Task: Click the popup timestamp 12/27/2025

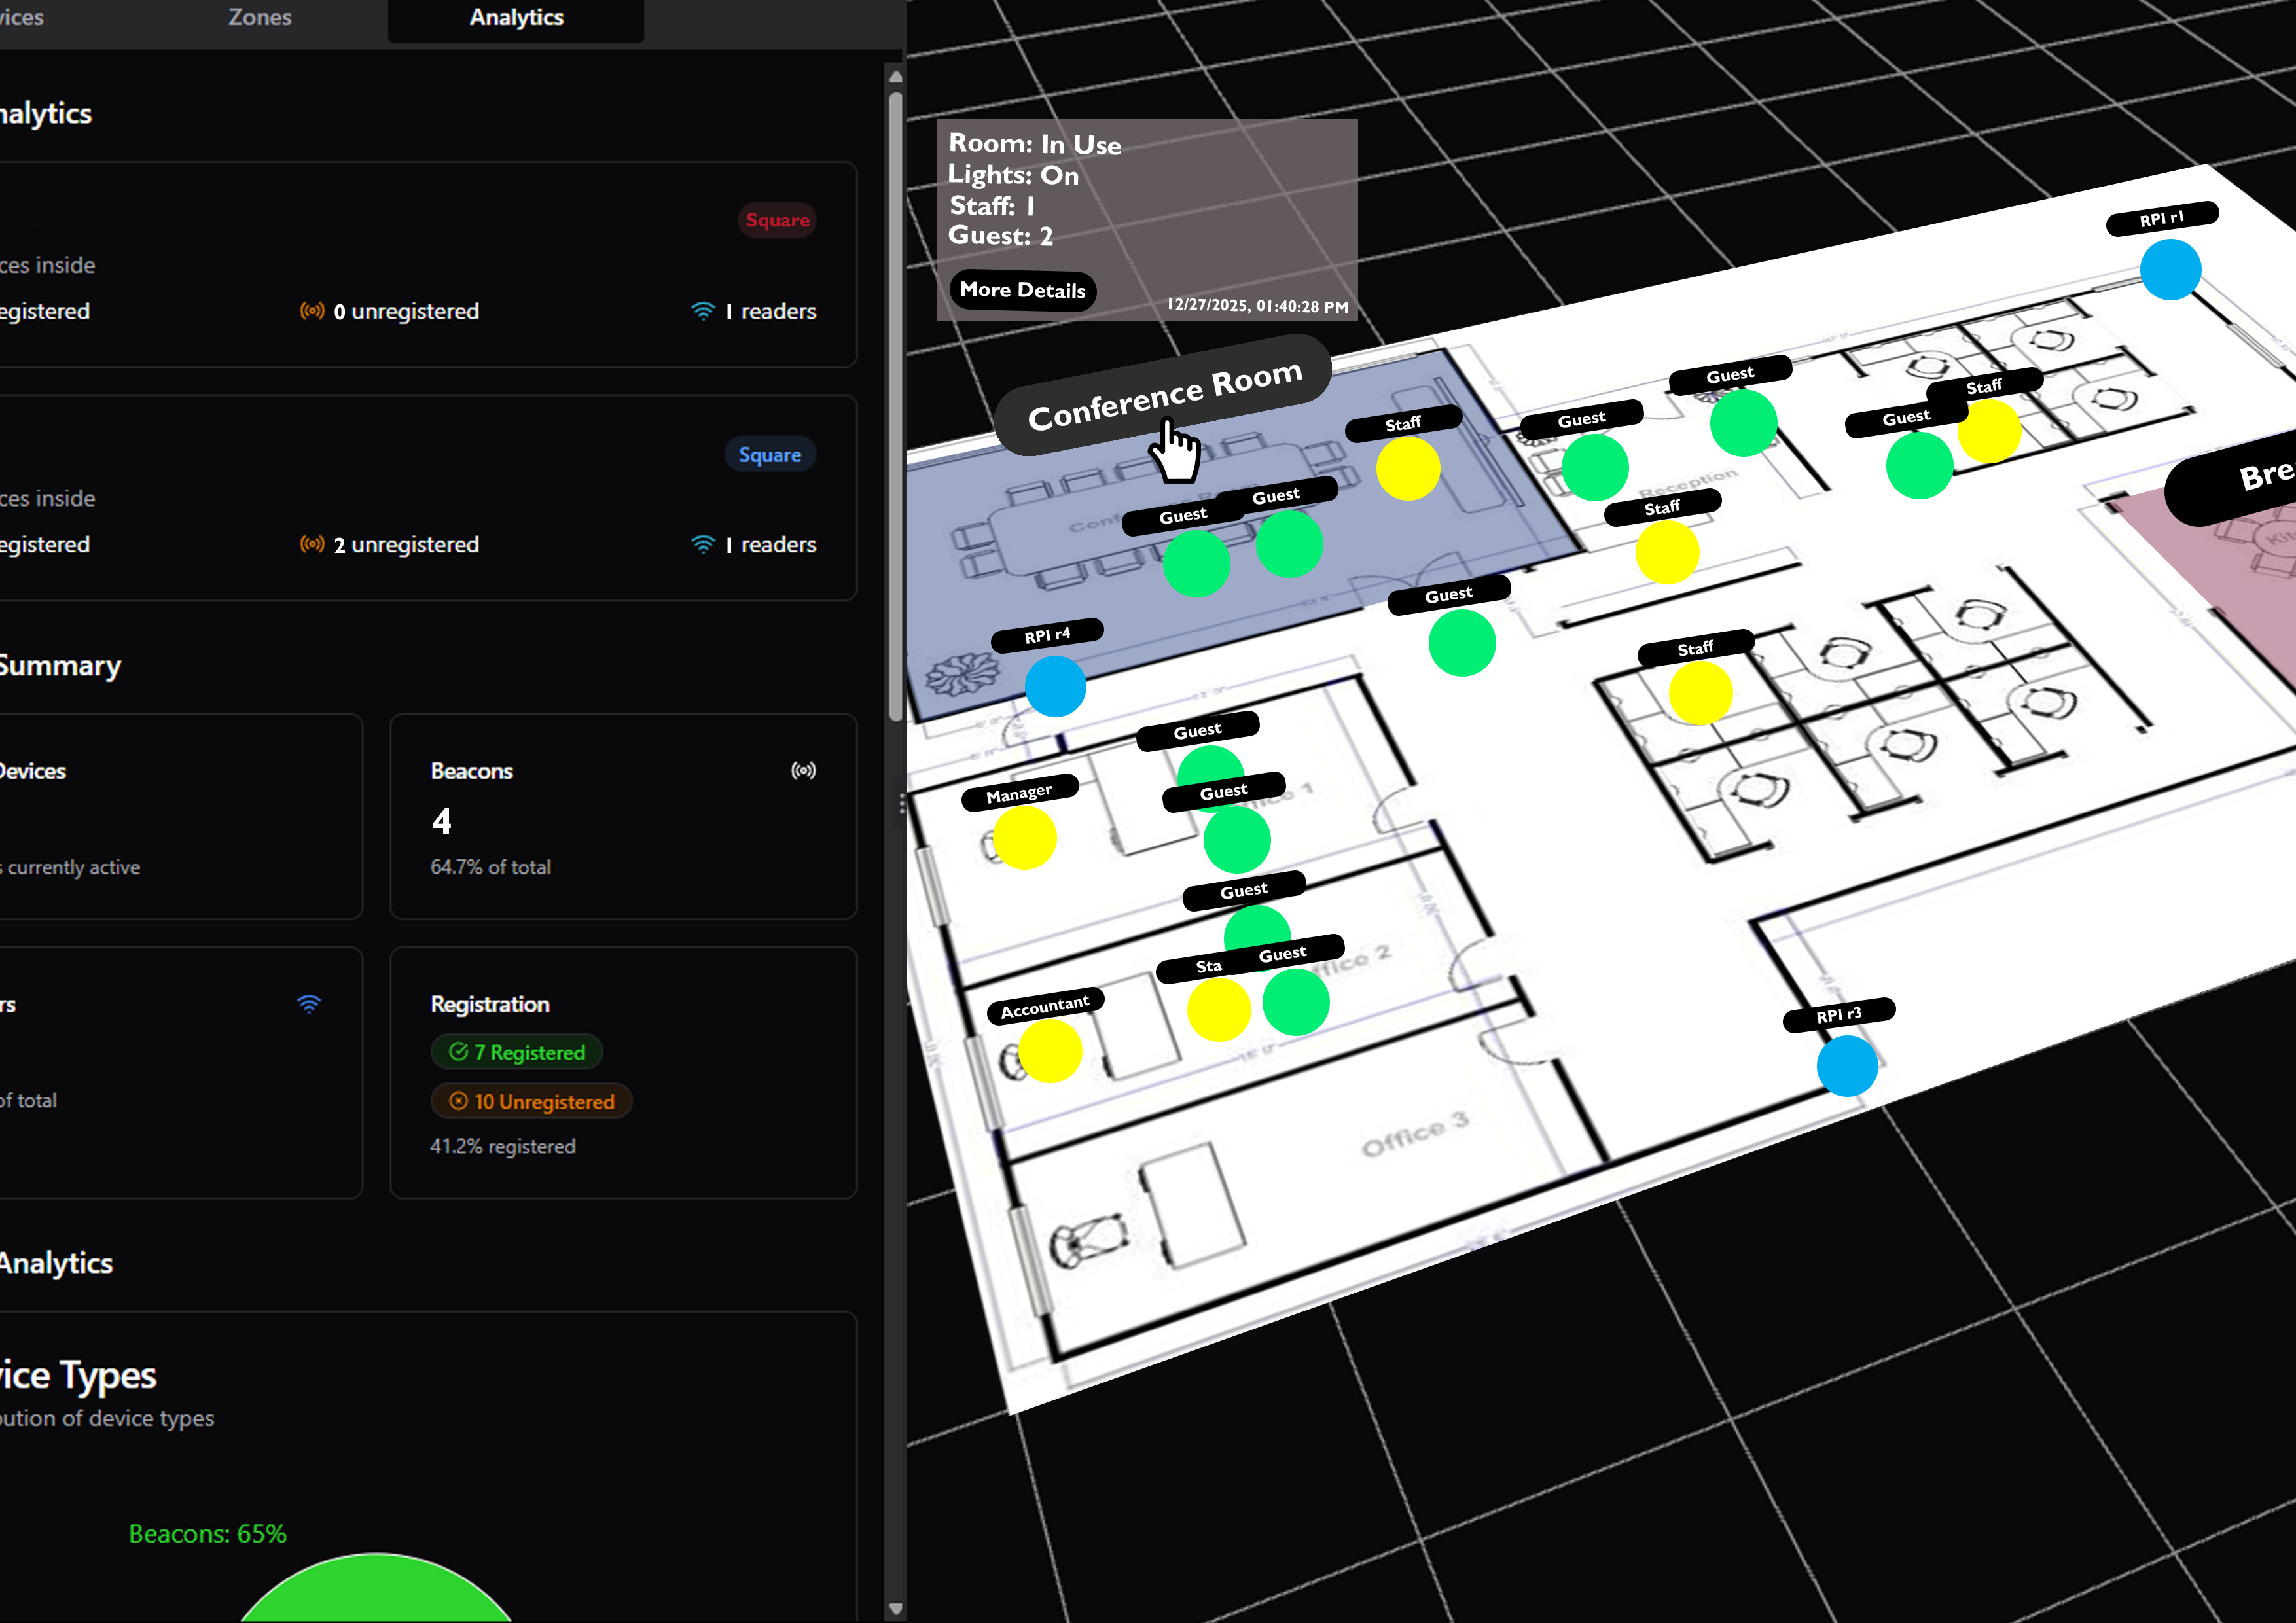Action: pos(1257,305)
